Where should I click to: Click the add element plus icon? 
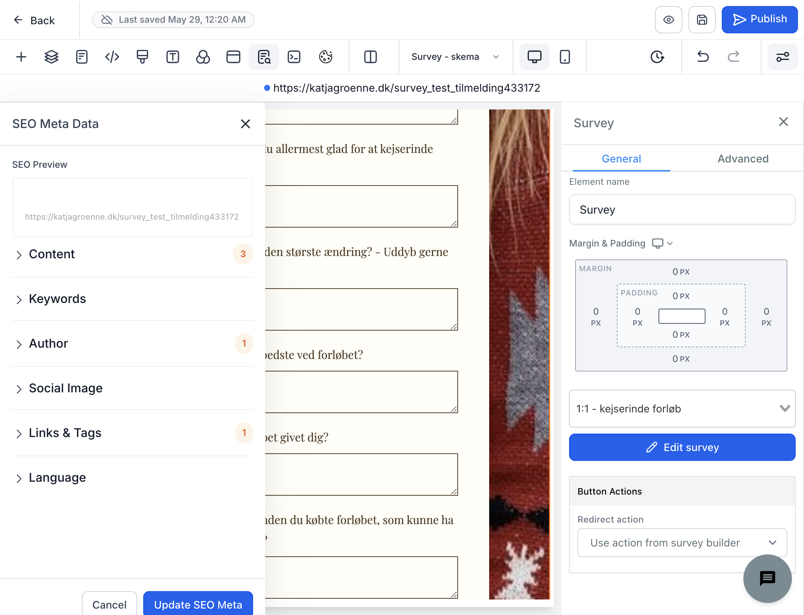tap(21, 57)
